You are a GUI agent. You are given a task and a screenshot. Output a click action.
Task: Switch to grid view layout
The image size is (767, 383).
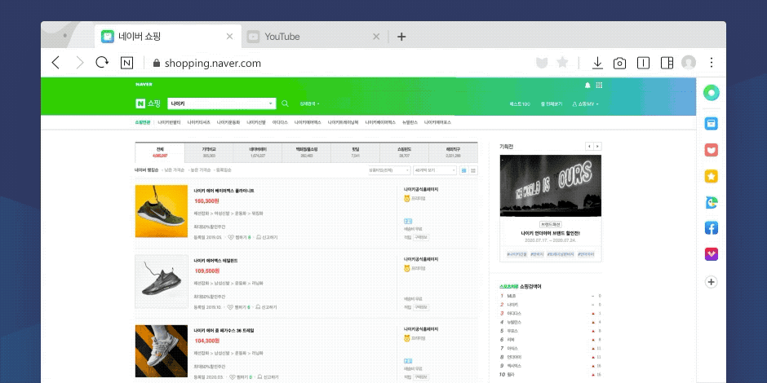coord(473,170)
